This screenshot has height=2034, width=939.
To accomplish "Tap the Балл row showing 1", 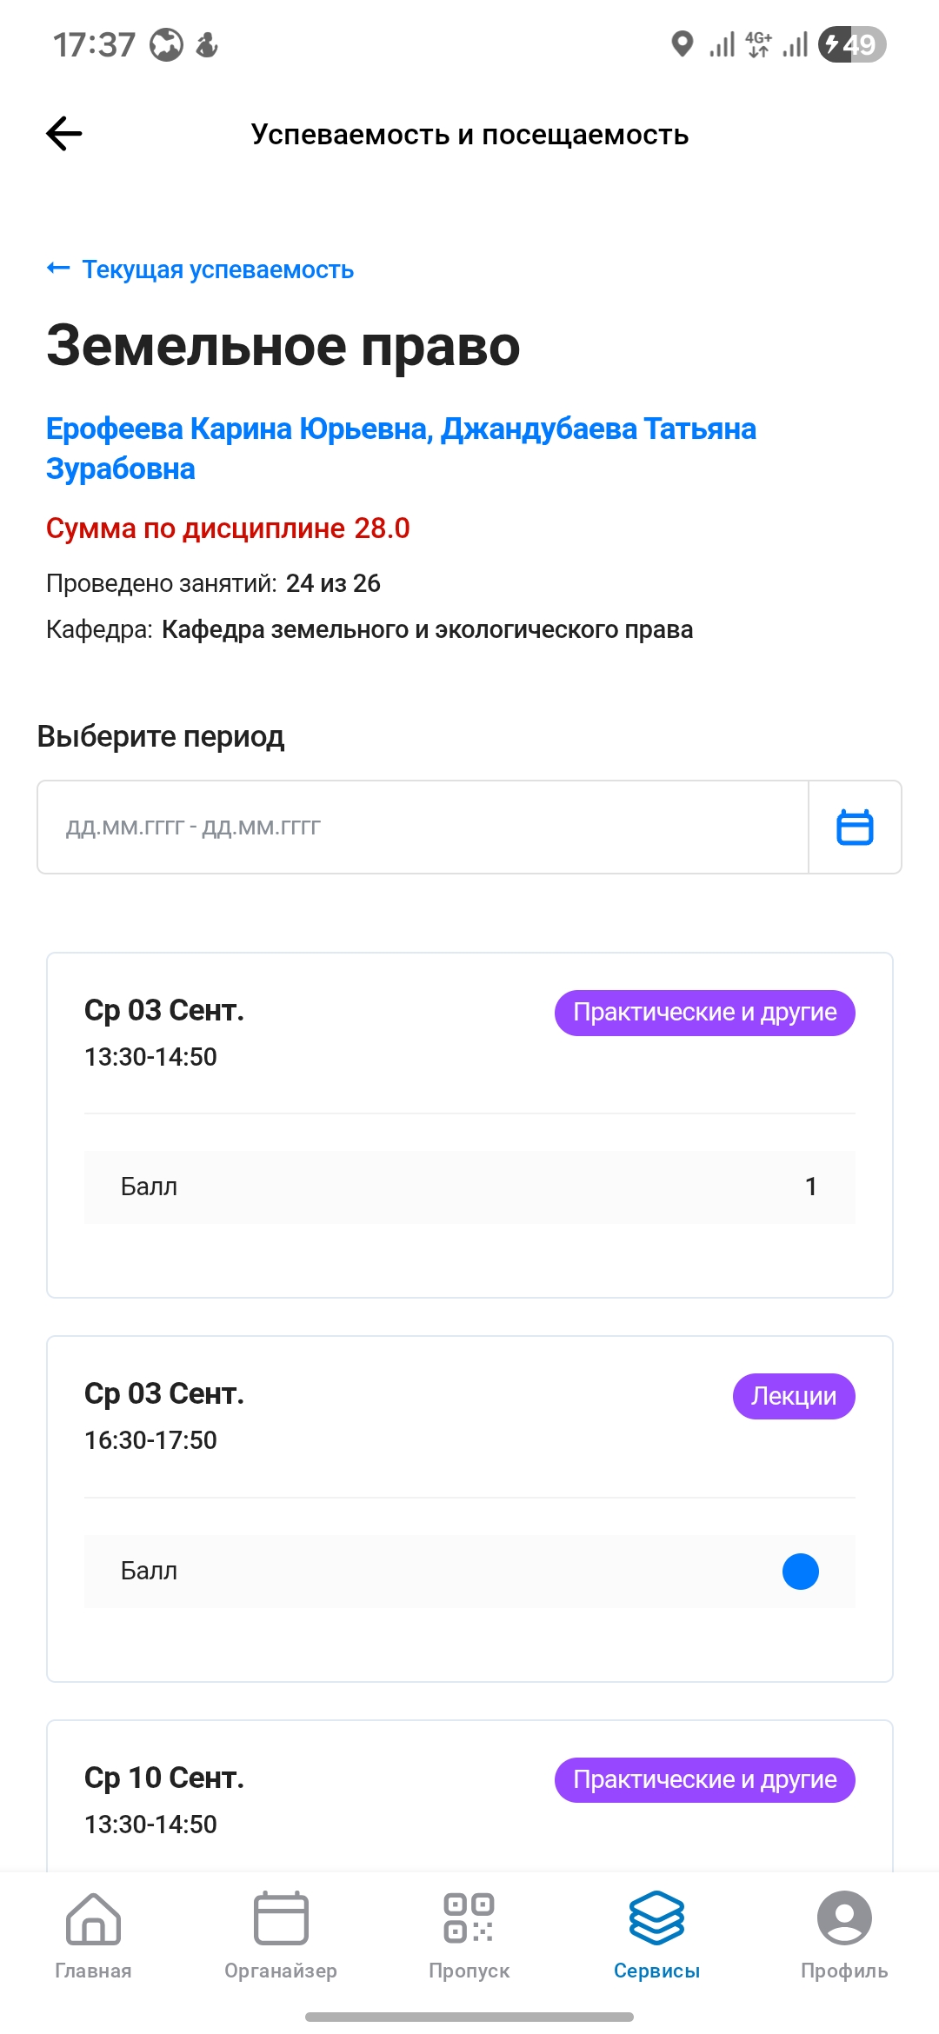I will click(469, 1186).
